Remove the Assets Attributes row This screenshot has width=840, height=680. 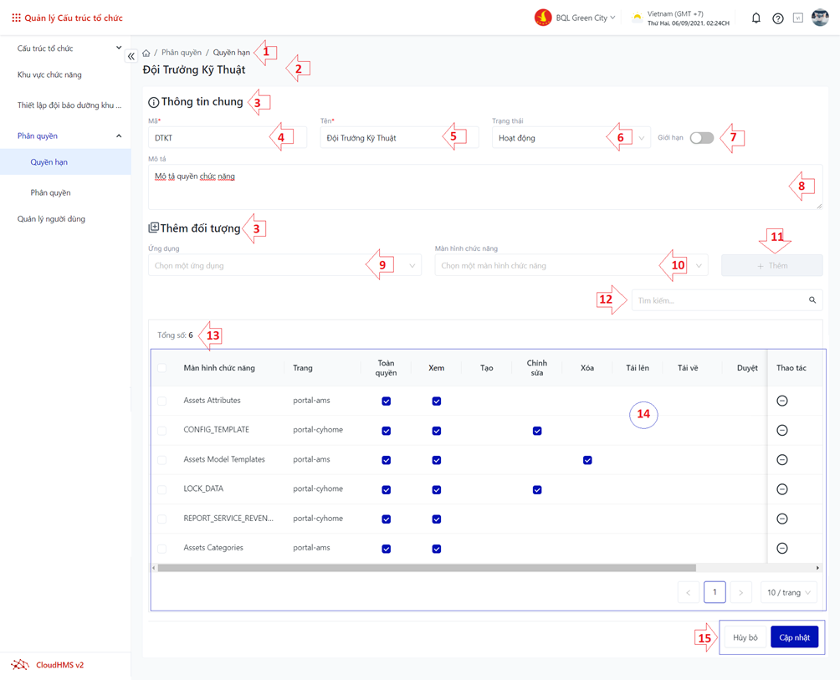pos(781,401)
